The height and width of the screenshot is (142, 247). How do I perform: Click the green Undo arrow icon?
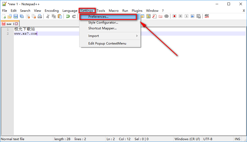tap(68, 16)
